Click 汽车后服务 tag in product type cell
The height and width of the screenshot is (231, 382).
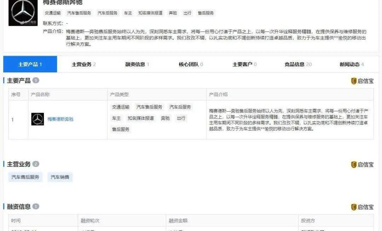(180, 107)
